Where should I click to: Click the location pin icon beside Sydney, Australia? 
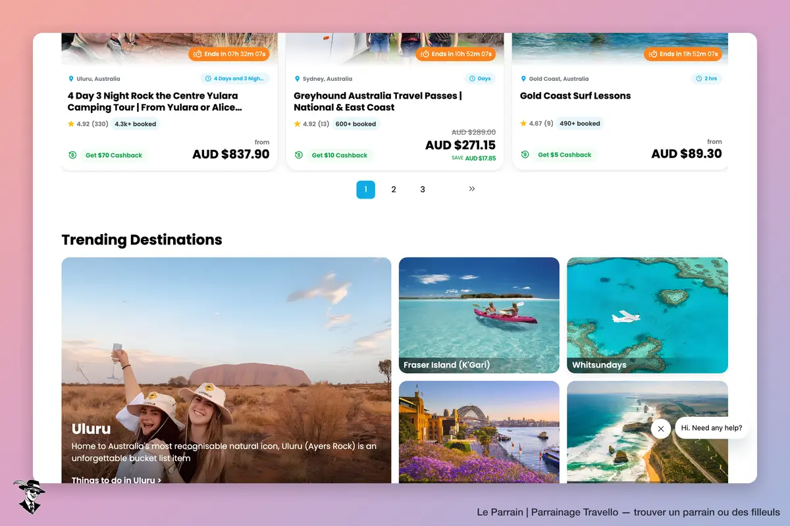298,79
